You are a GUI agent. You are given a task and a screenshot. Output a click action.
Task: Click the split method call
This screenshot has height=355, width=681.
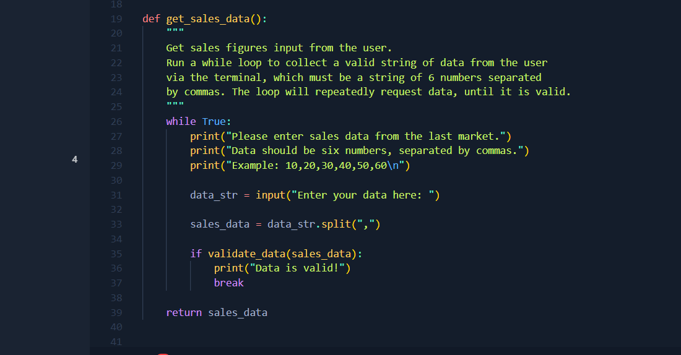click(x=336, y=225)
